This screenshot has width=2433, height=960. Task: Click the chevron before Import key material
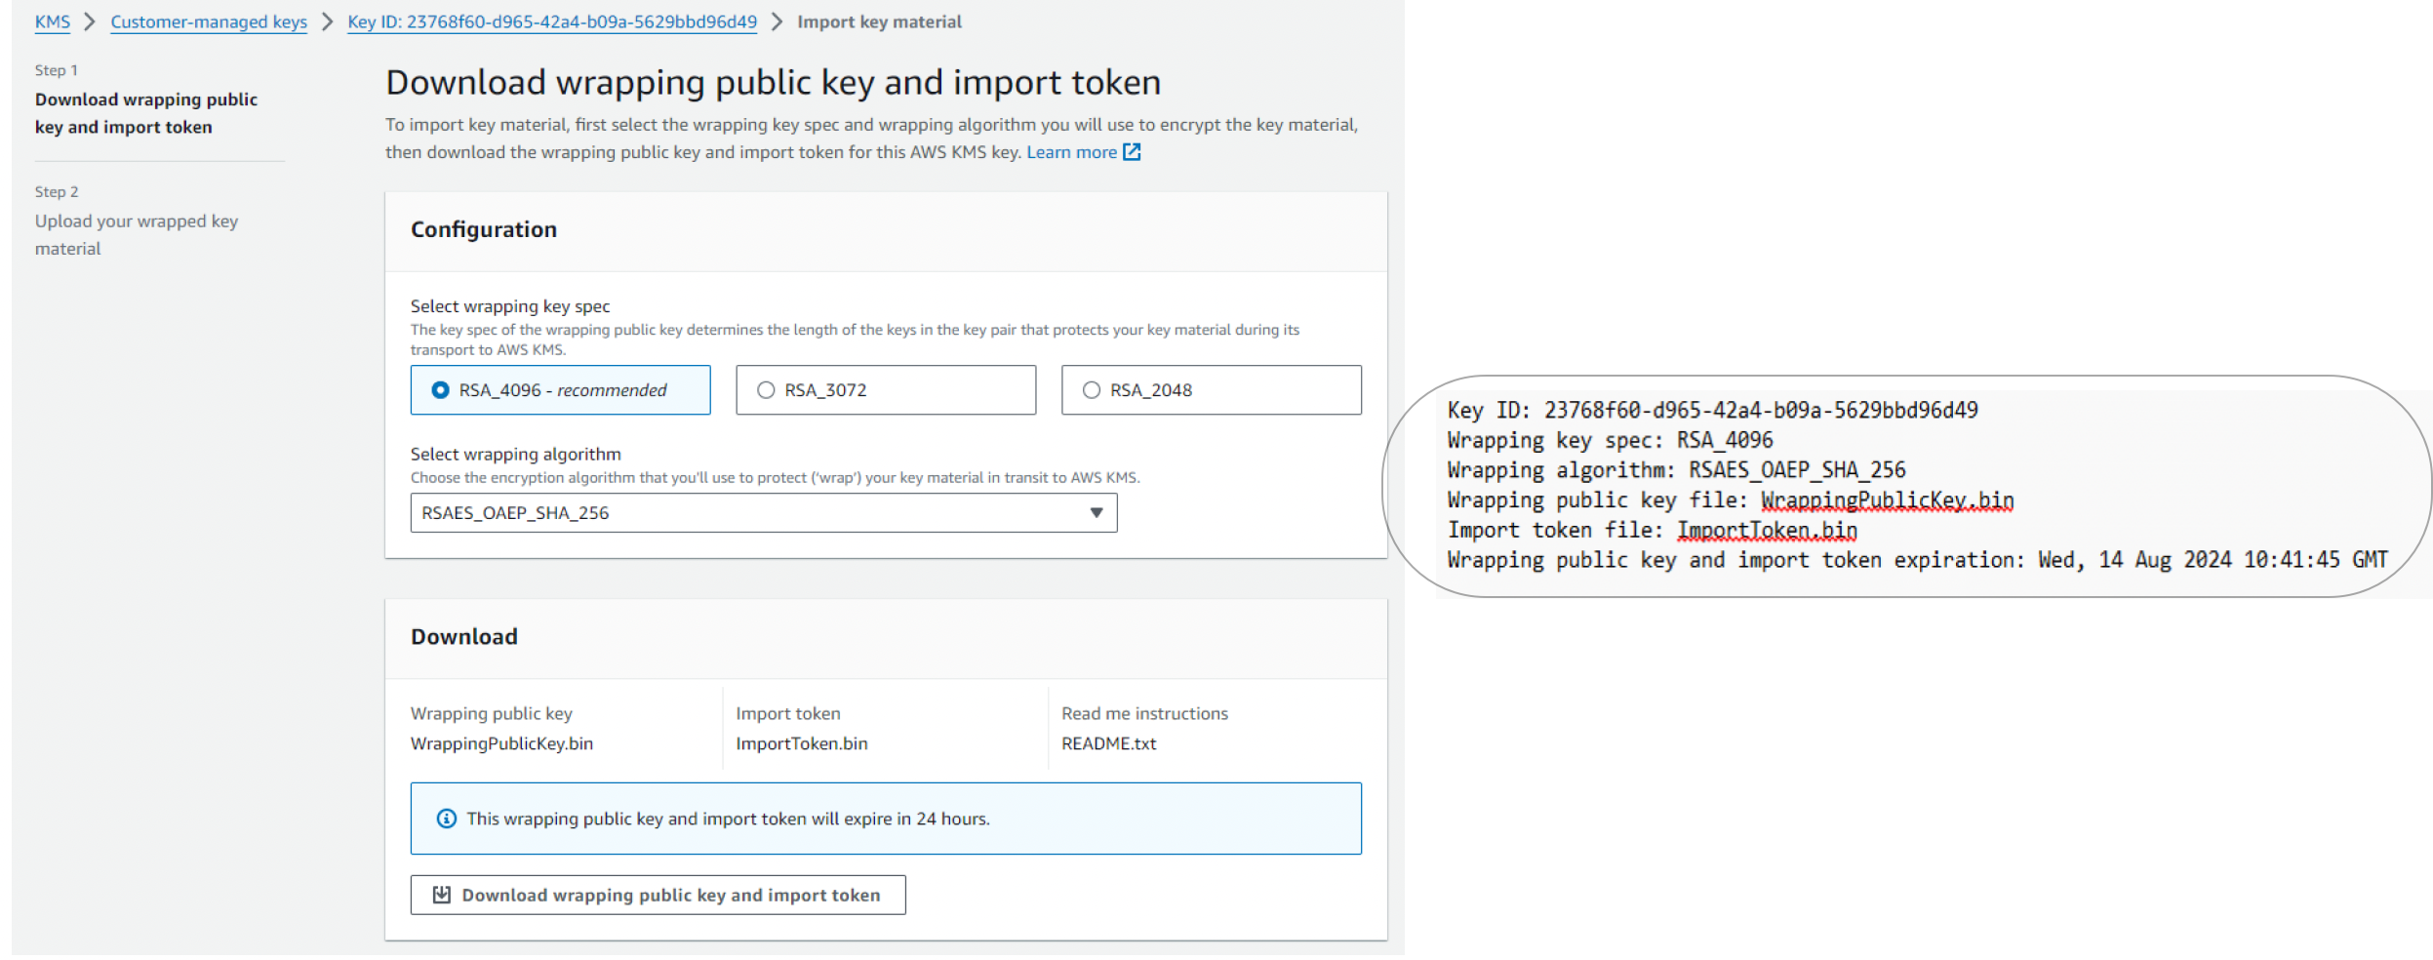pyautogui.click(x=777, y=21)
